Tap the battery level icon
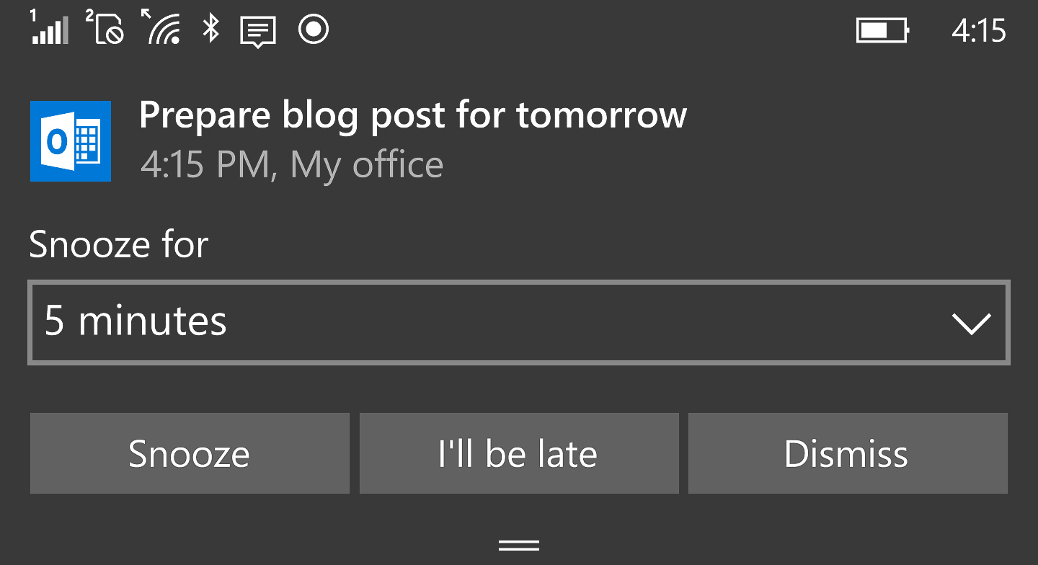The image size is (1038, 565). point(883,31)
